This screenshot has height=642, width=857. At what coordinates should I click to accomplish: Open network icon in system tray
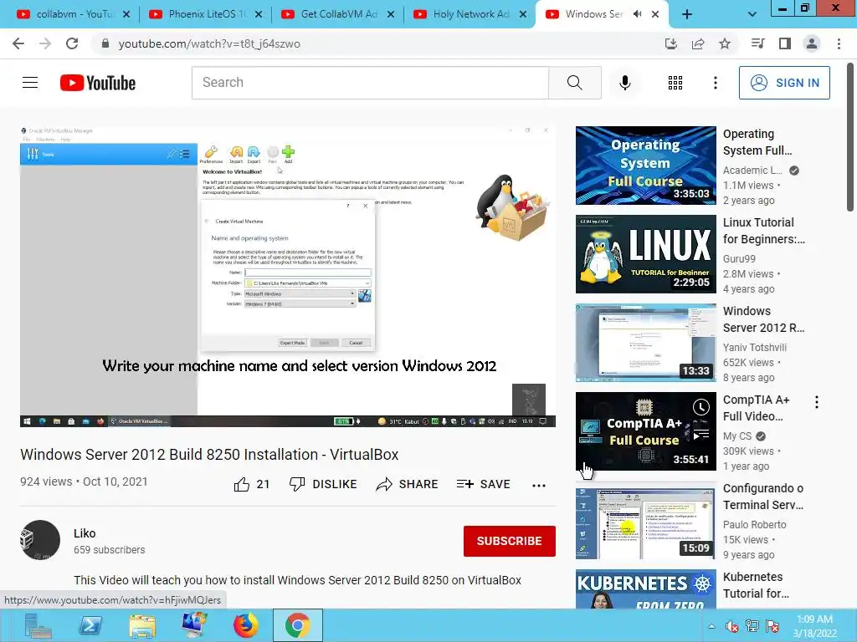[752, 626]
